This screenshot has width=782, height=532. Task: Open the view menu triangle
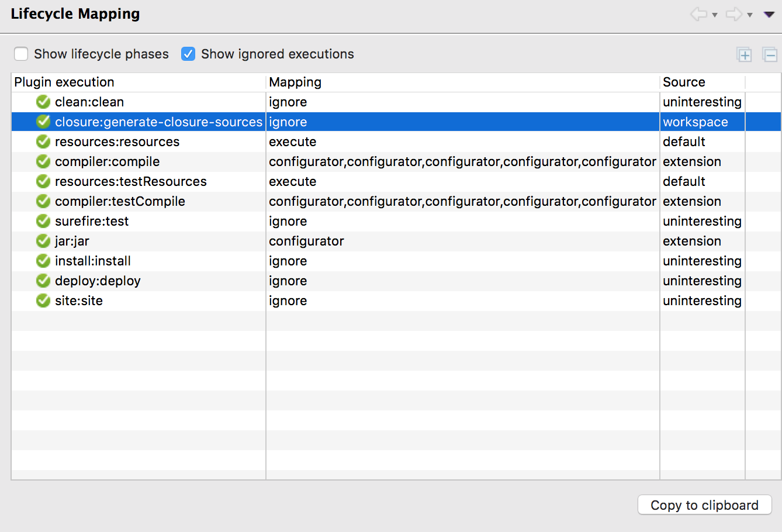769,15
